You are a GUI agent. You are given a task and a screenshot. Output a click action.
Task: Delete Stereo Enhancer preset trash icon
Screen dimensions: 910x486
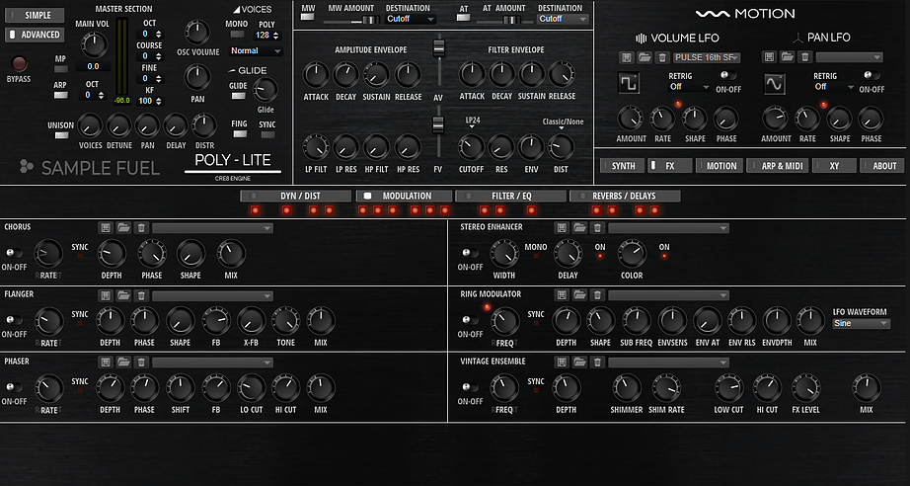click(x=597, y=228)
